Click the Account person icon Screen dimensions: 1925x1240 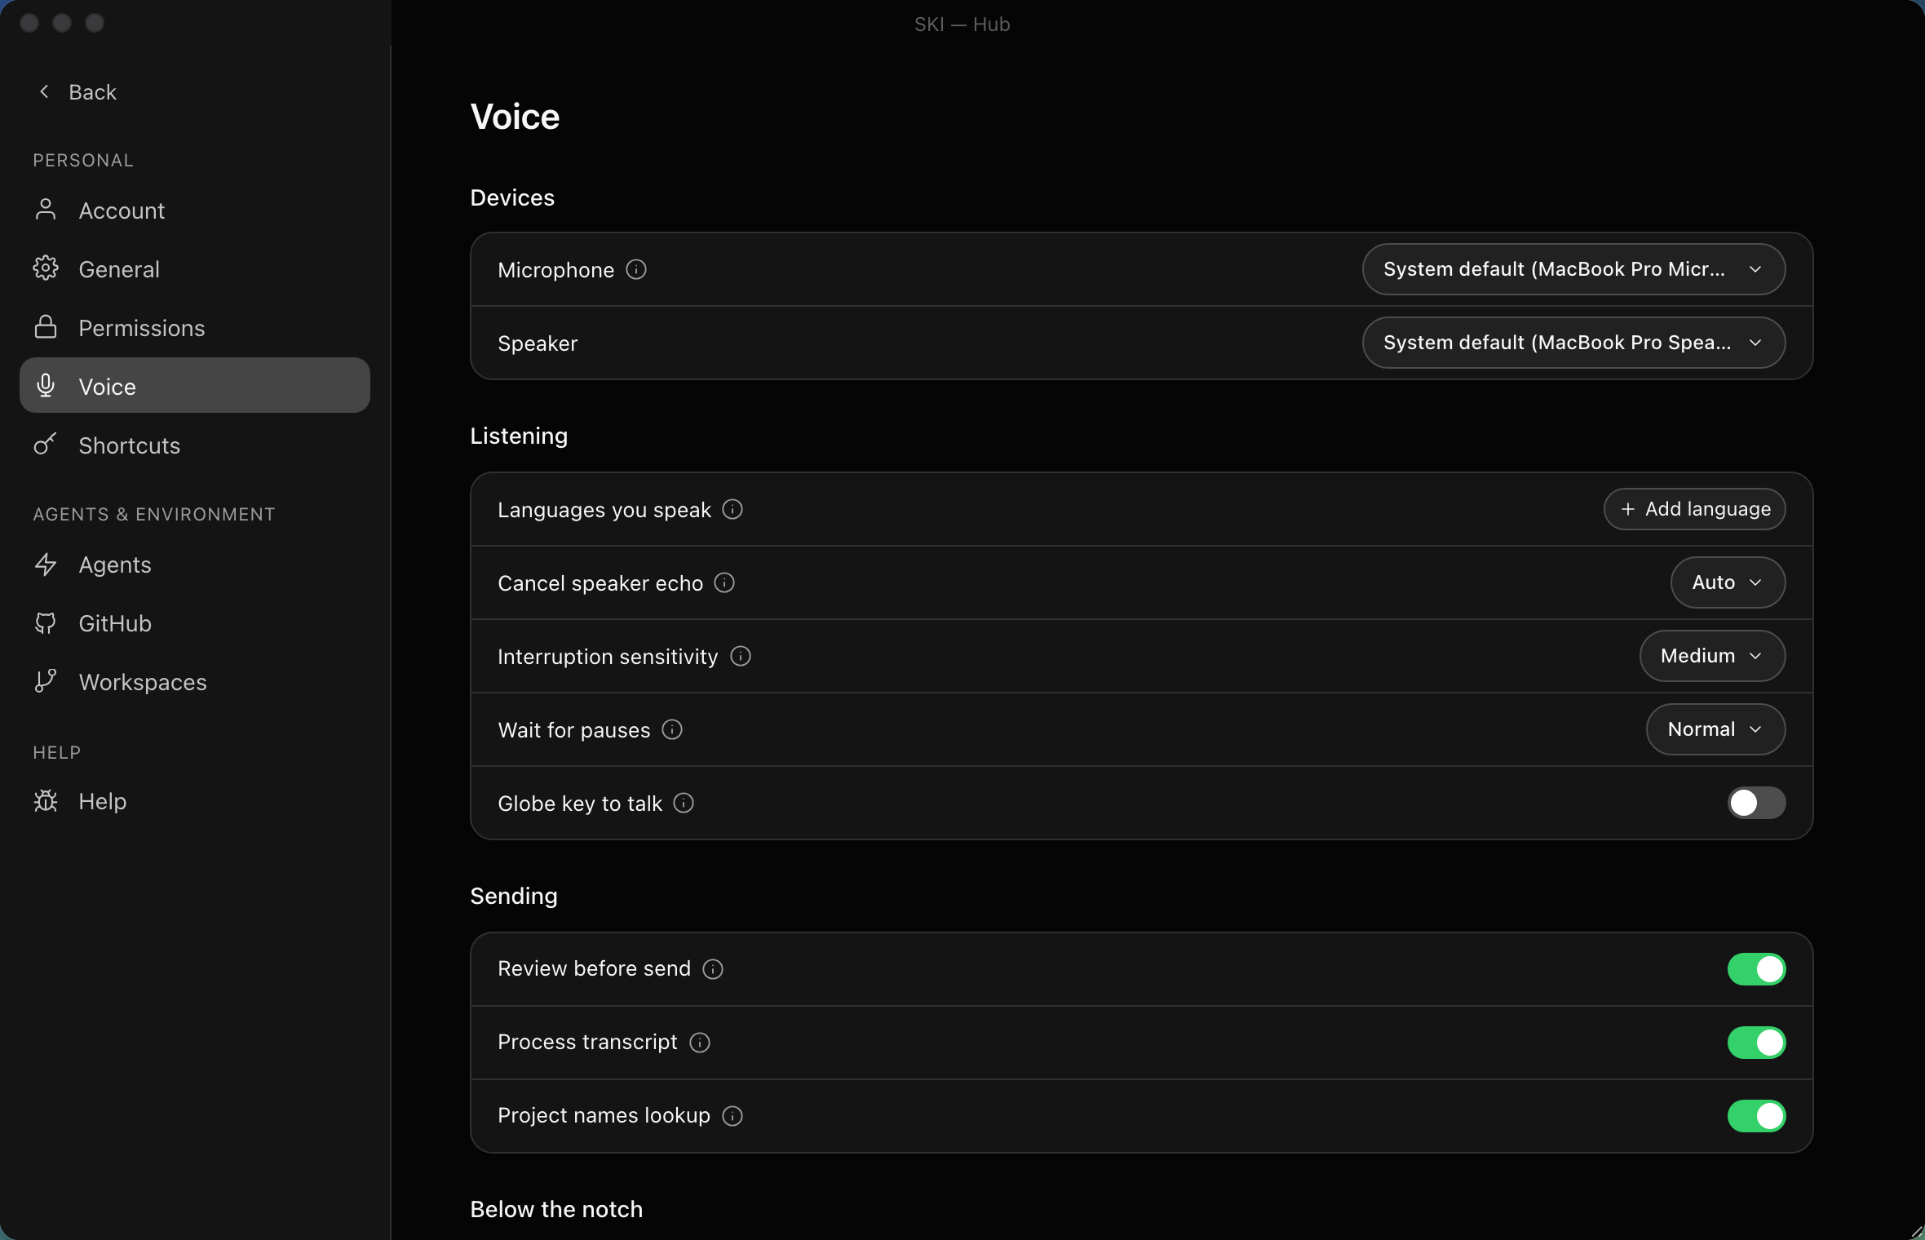[46, 210]
